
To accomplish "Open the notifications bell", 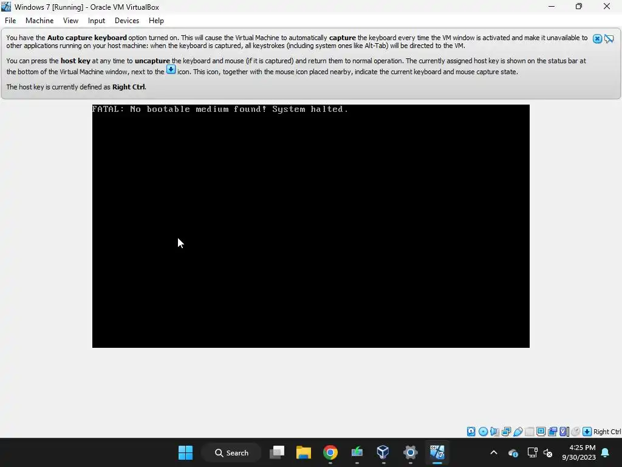I will click(606, 452).
